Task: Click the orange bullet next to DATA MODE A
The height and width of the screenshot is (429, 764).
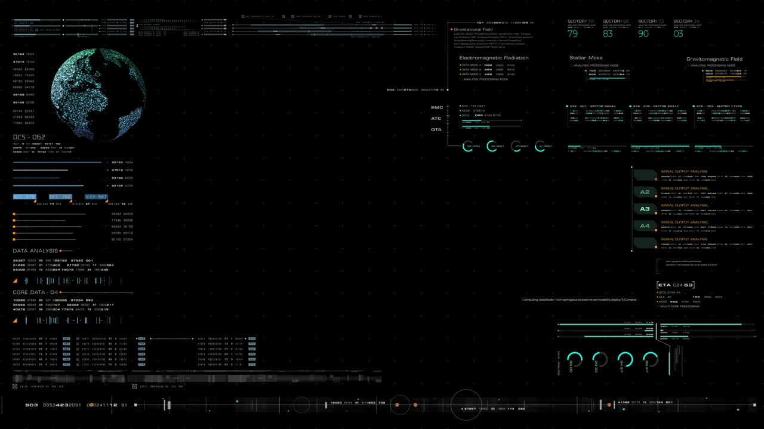Action: pos(461,66)
